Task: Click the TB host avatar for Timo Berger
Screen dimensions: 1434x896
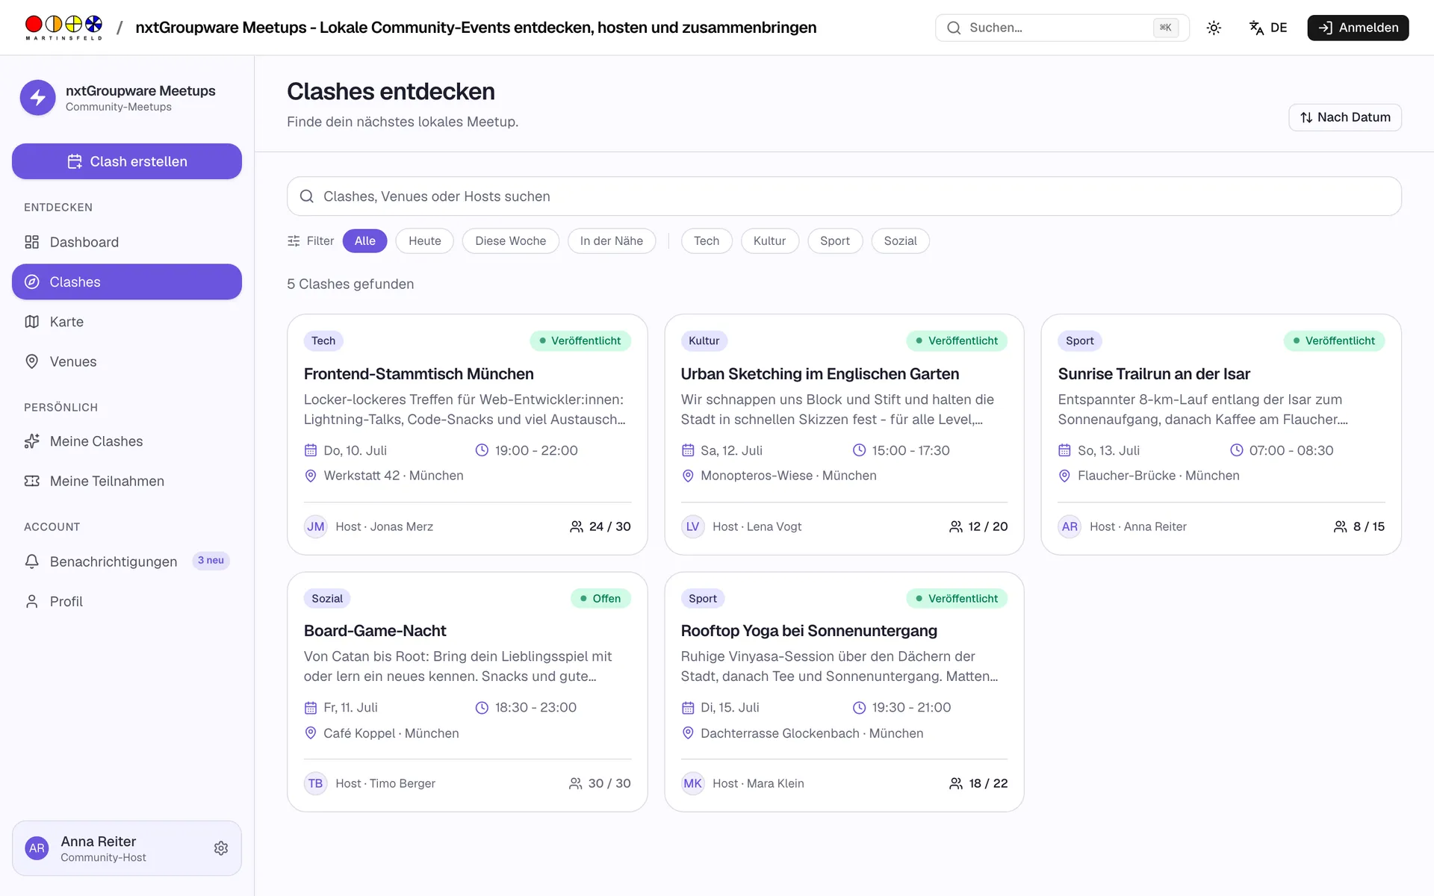Action: (316, 783)
